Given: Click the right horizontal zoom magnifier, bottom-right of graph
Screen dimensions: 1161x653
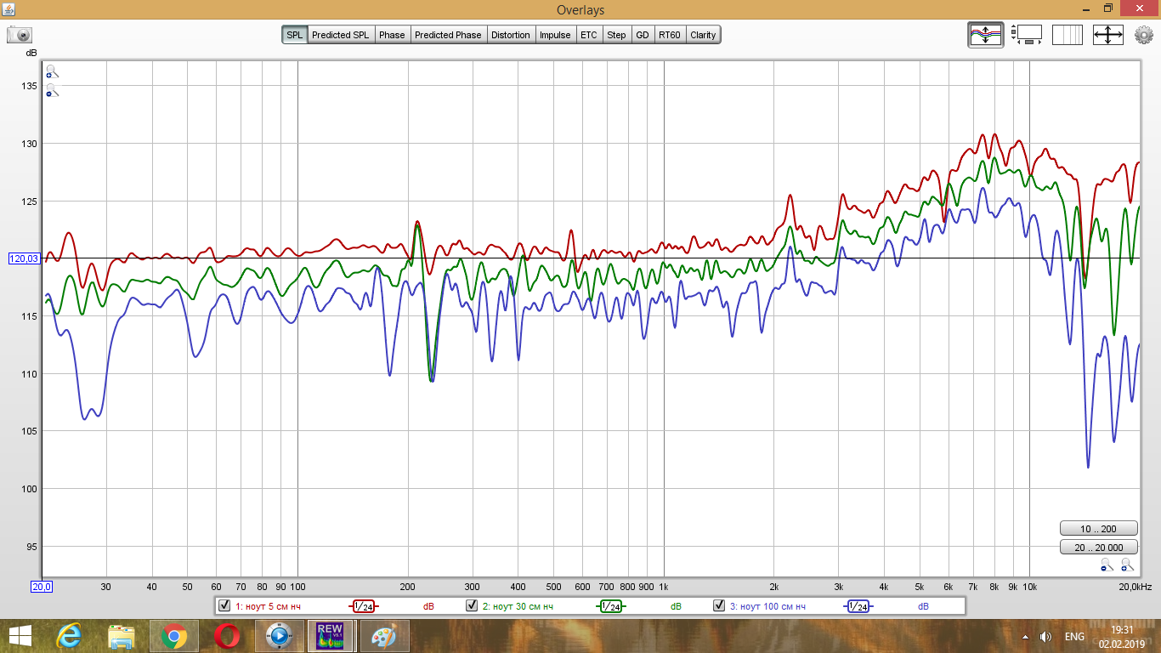Looking at the screenshot, I should [1127, 564].
